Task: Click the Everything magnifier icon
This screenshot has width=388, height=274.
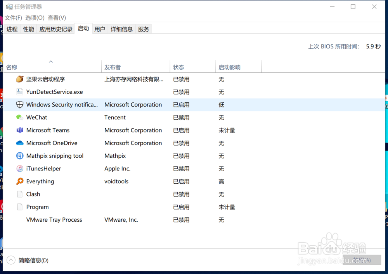Action: tap(20, 181)
